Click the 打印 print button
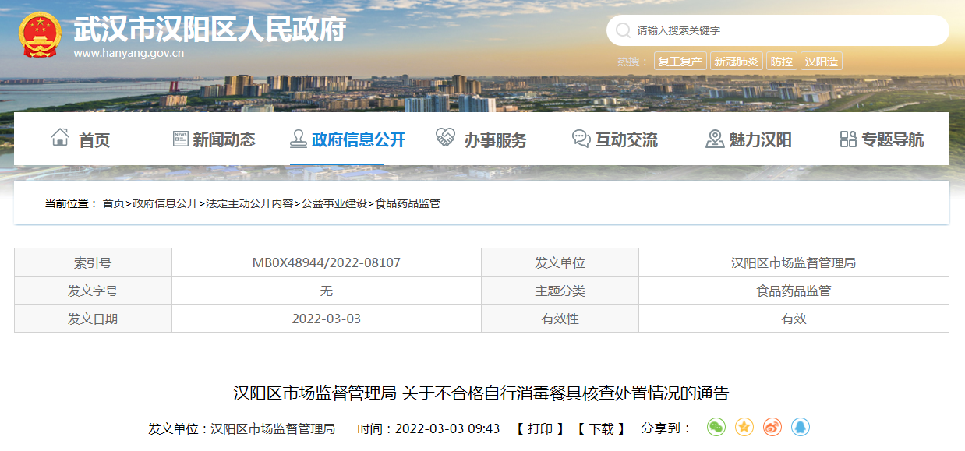The image size is (965, 451). (x=539, y=428)
